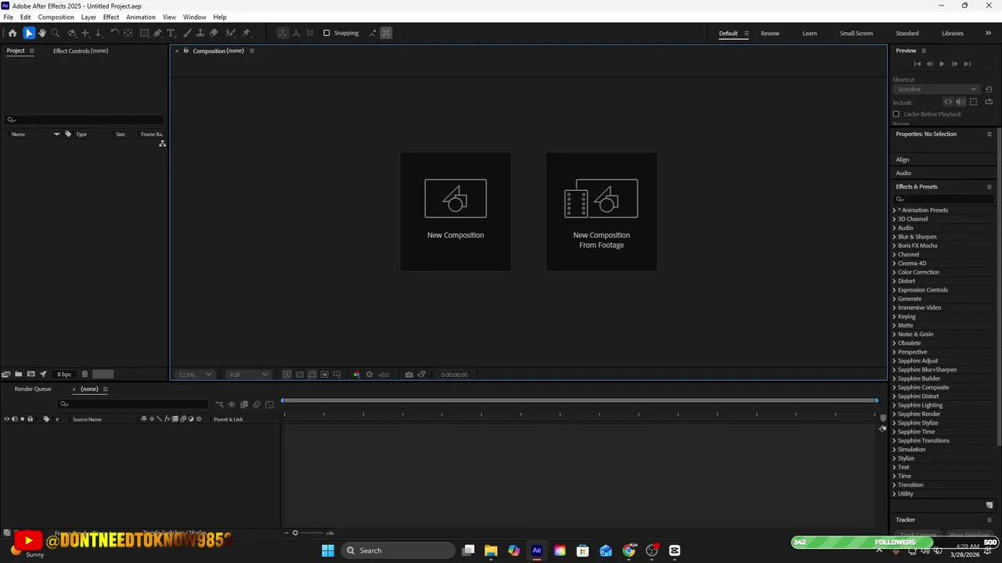The width and height of the screenshot is (1002, 563).
Task: Open the Composition menu
Action: 56,17
